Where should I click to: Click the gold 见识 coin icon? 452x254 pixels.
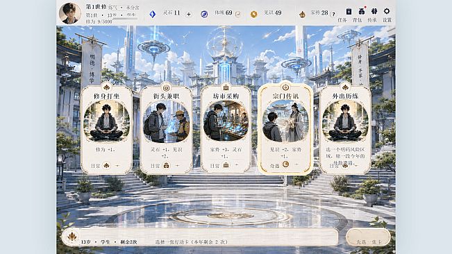click(253, 14)
